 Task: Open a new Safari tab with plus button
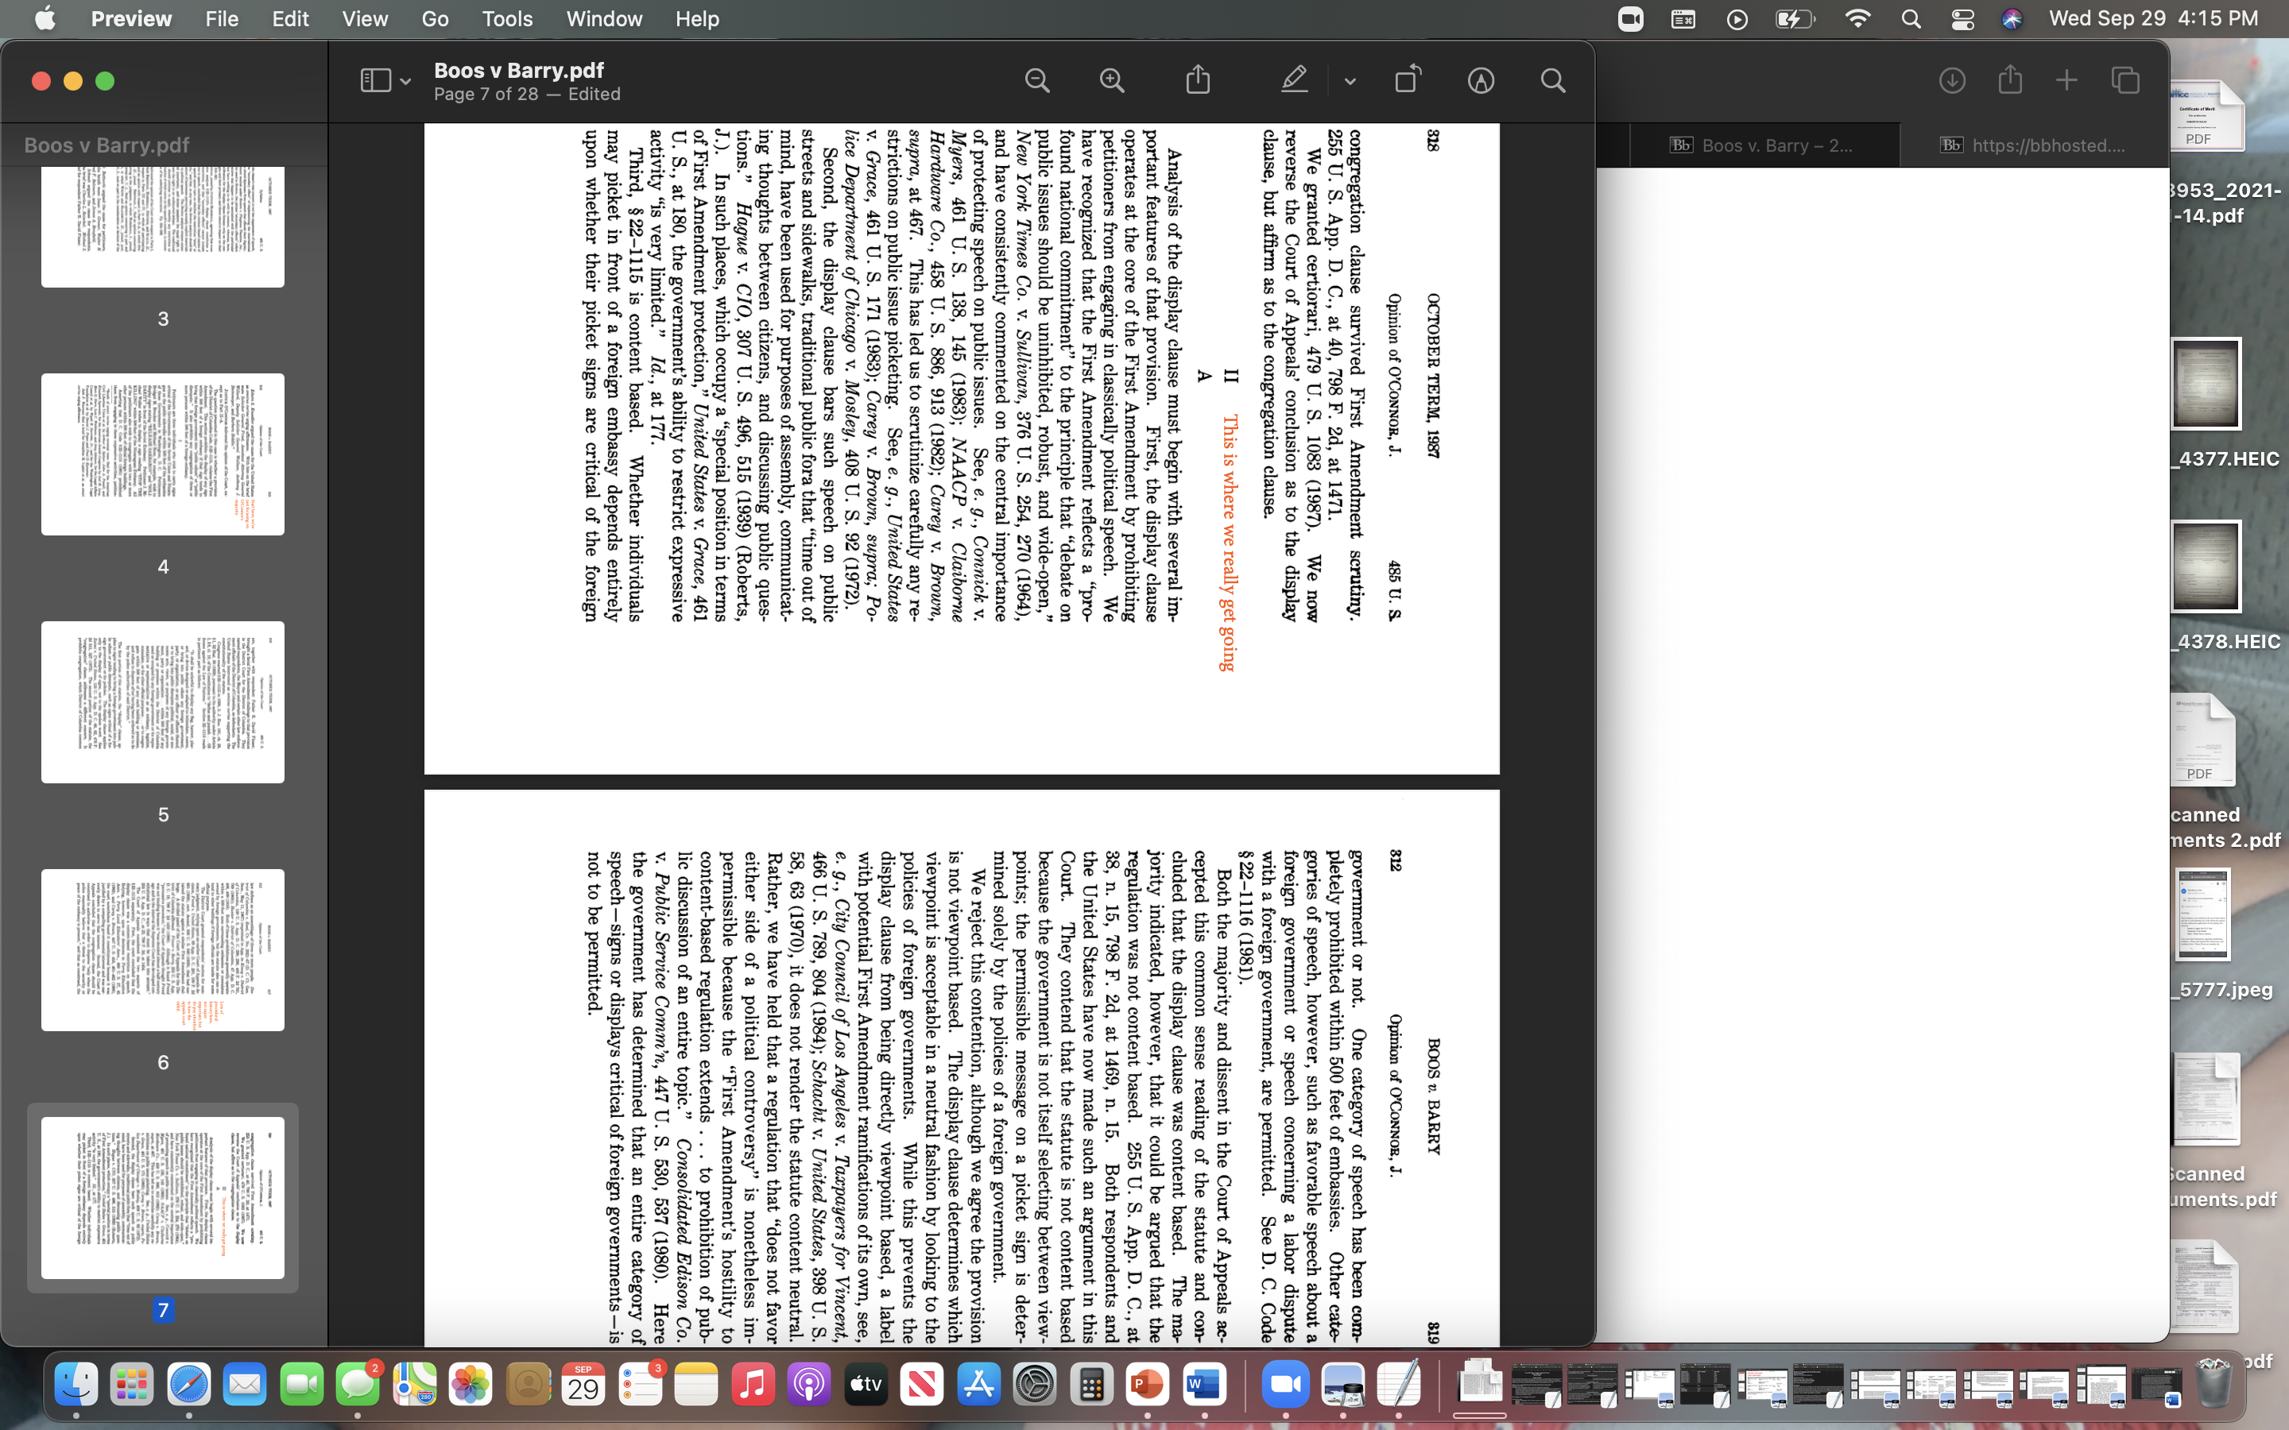(2066, 80)
